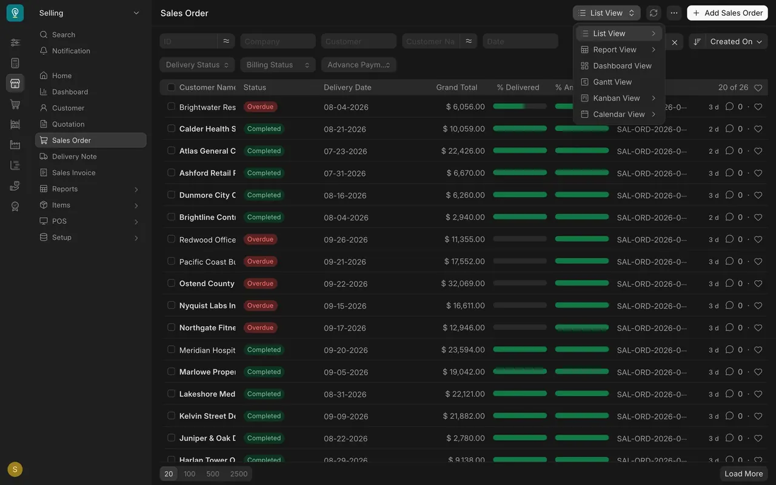Toggle the sort direction icon beside Created On
The image size is (776, 485).
(697, 41)
